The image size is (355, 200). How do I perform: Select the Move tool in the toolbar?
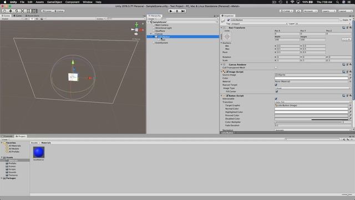coord(11,11)
